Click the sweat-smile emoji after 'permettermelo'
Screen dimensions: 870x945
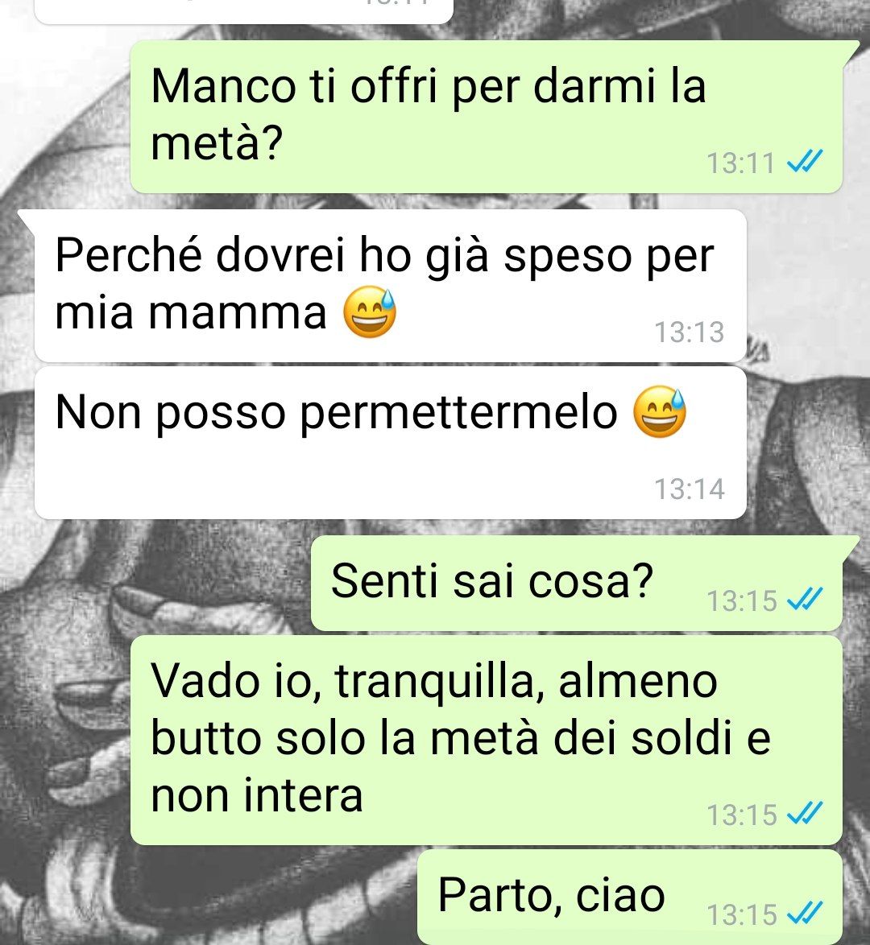[660, 411]
